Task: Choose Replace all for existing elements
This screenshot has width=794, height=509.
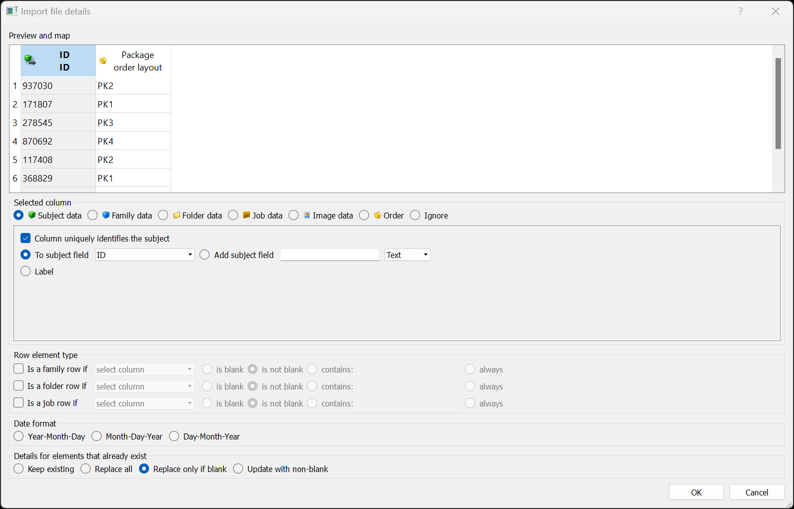Action: (x=85, y=468)
